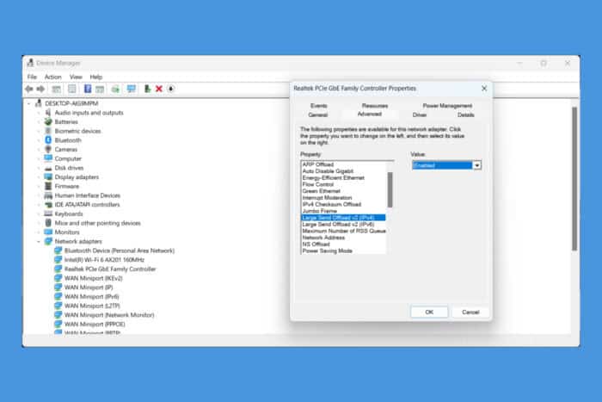Collapse the DESKTOP root tree node
The image size is (602, 402).
click(x=28, y=103)
